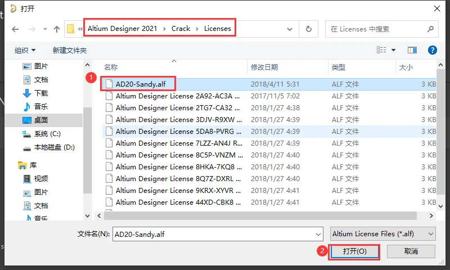Viewport: 450px width, 270px height.
Task: Select license file 8HKA-7KQ8
Action: [x=269, y=166]
